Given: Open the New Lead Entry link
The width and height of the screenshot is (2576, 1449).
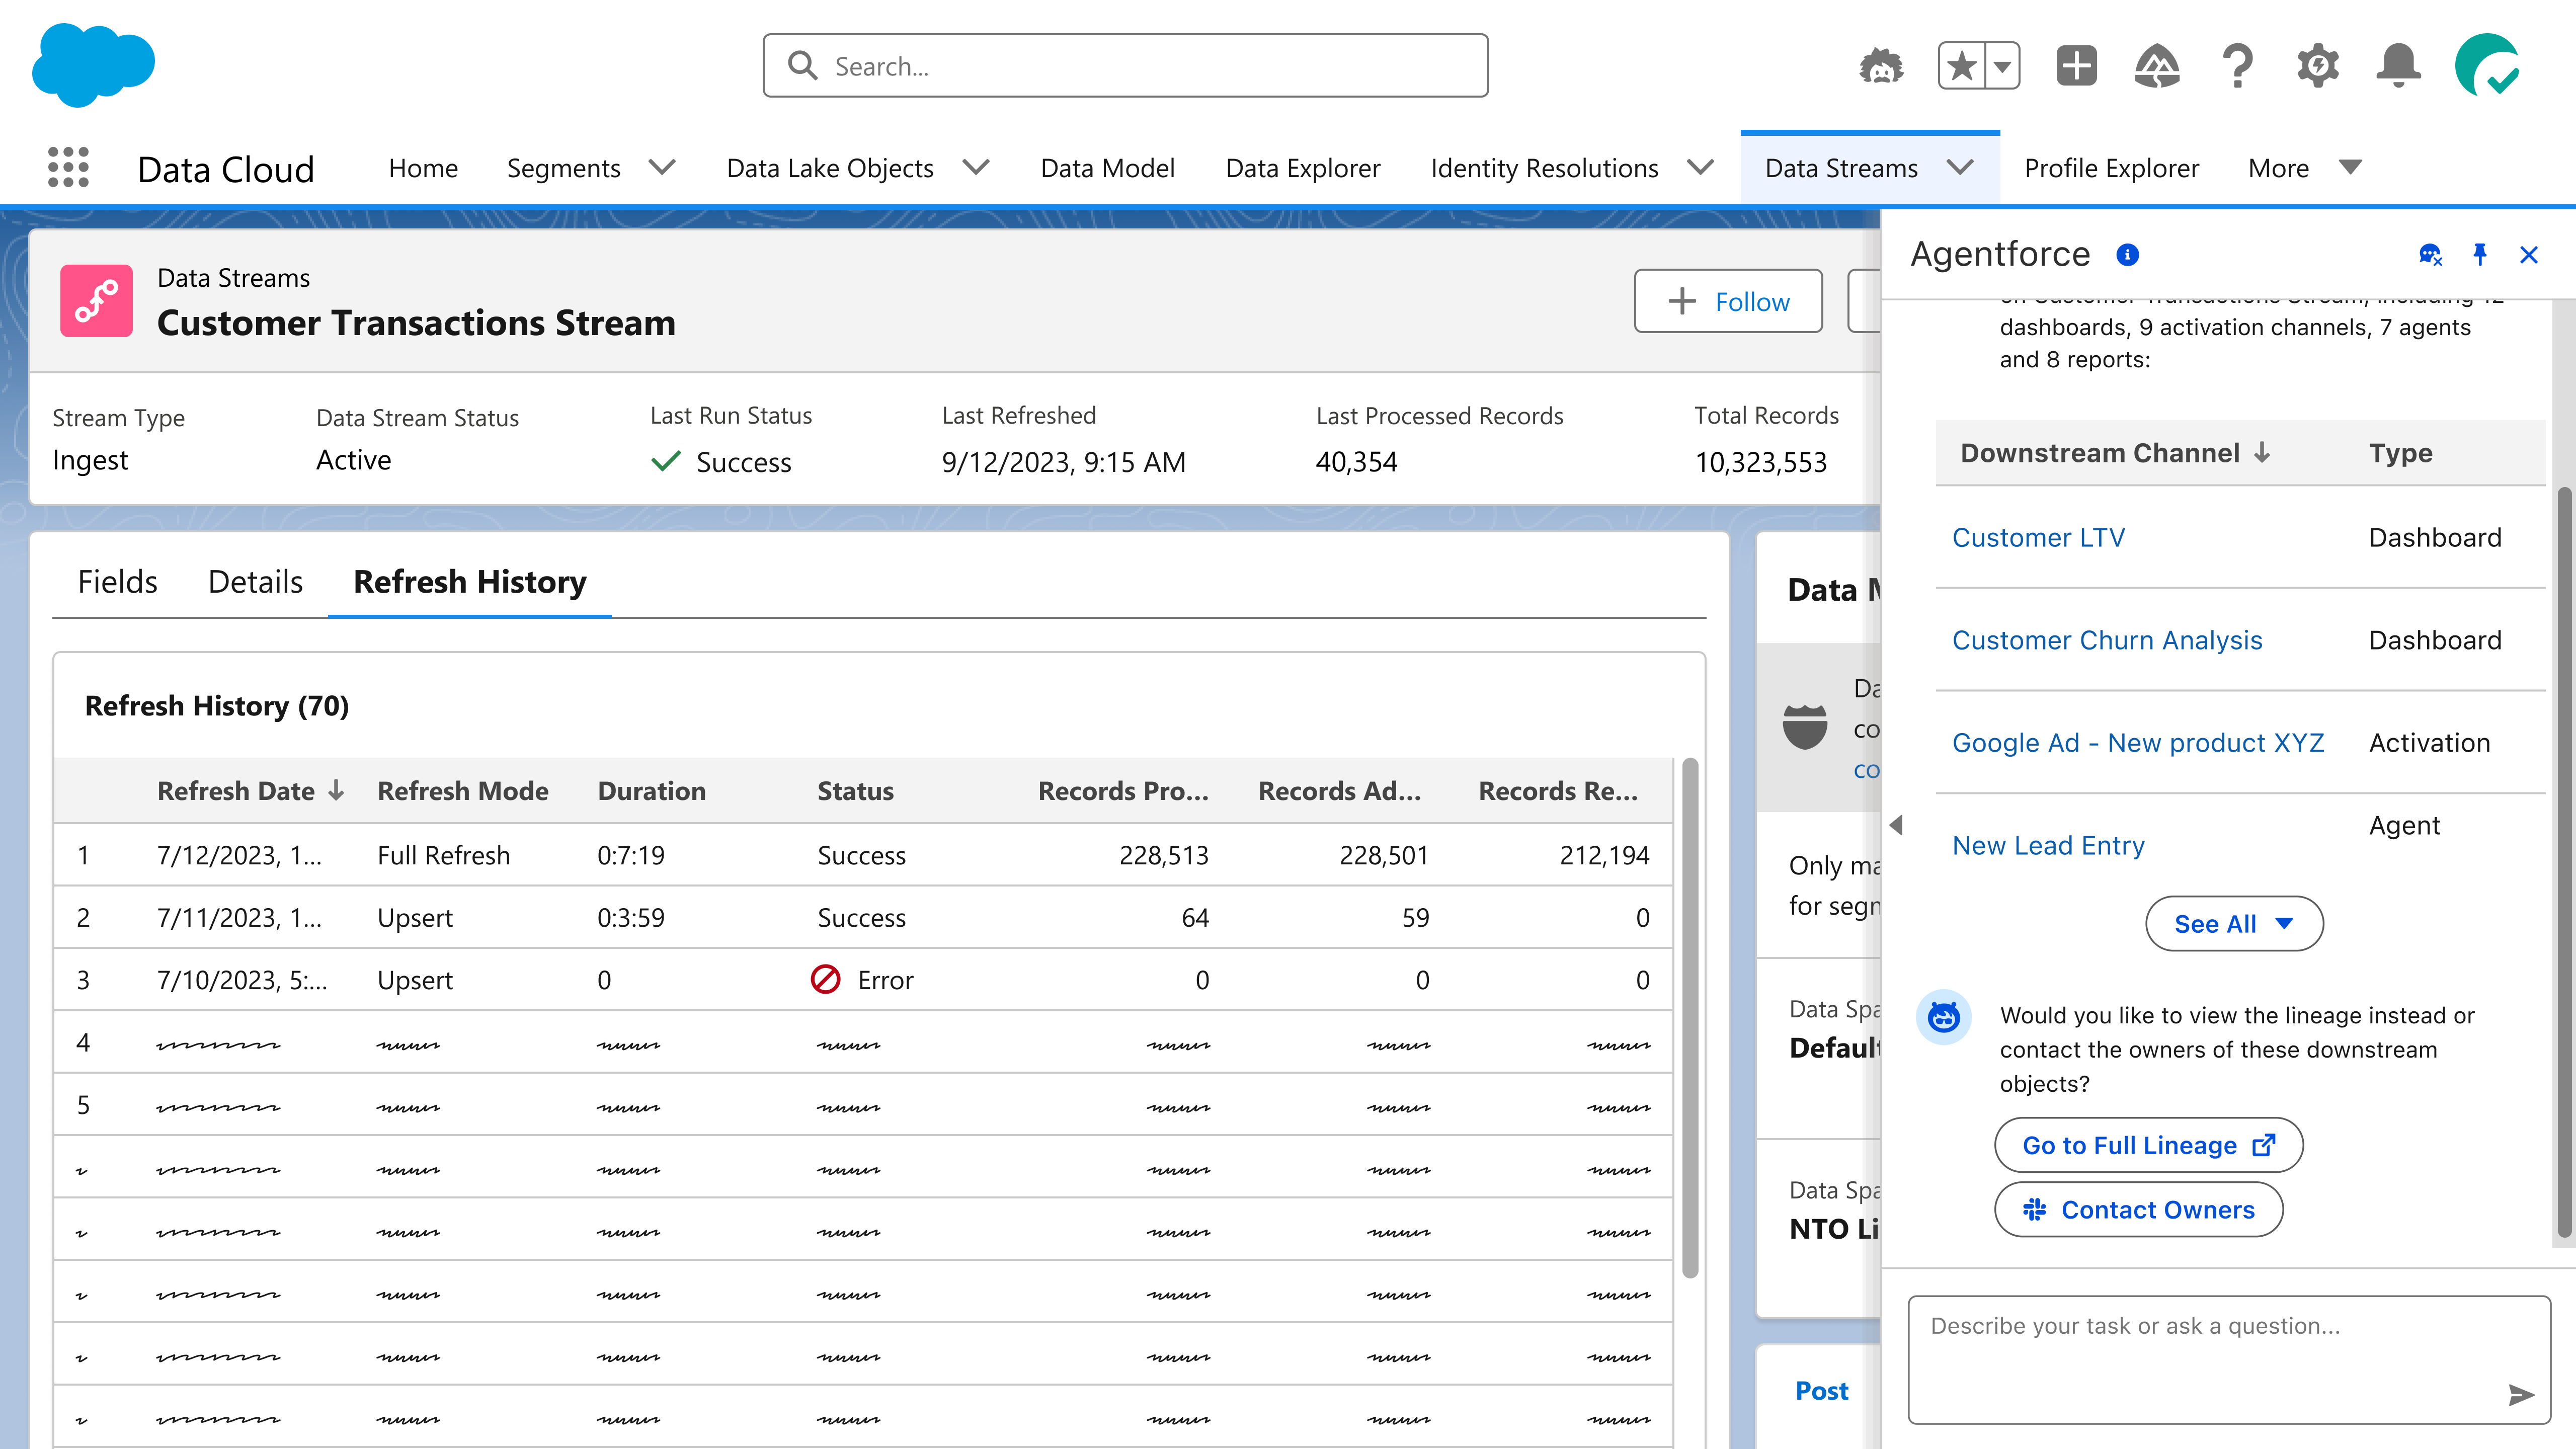Looking at the screenshot, I should click(x=2048, y=846).
